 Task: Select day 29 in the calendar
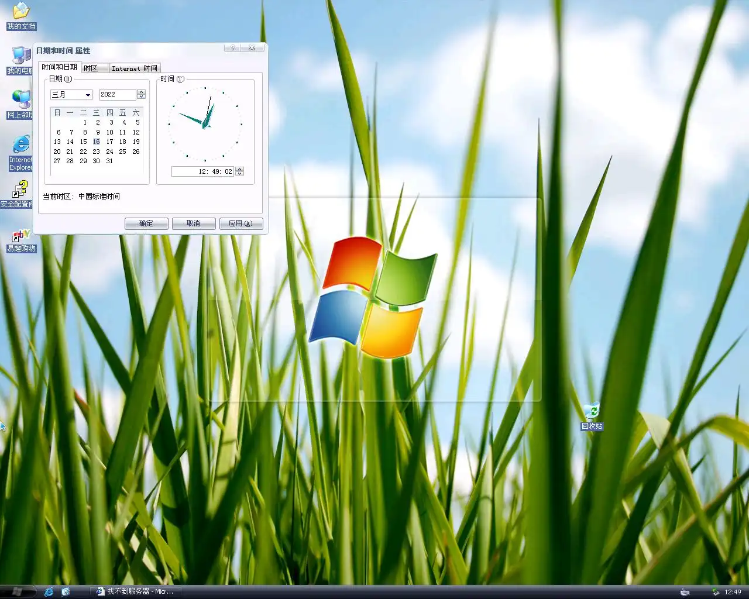click(x=83, y=161)
